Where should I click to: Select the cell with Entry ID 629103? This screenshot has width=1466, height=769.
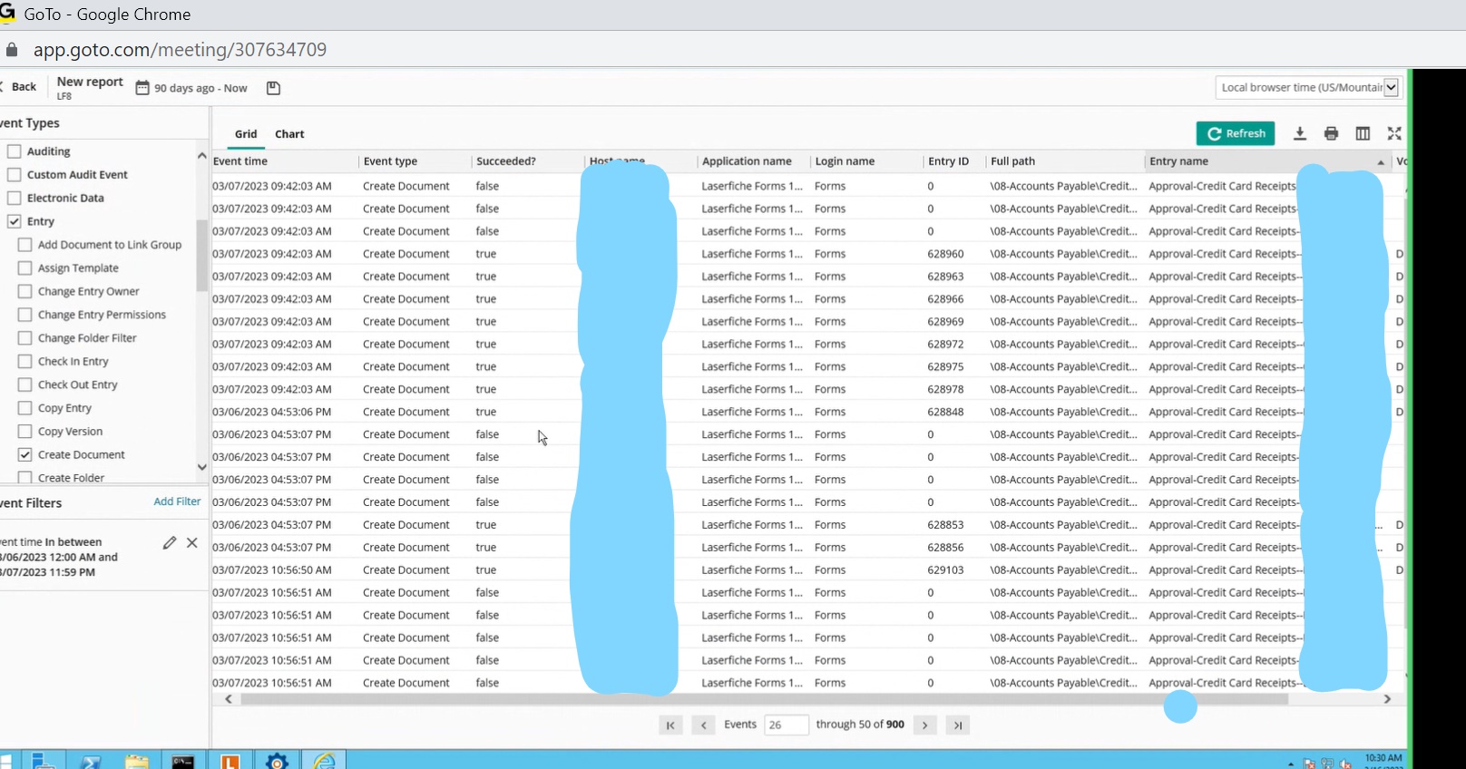click(945, 569)
